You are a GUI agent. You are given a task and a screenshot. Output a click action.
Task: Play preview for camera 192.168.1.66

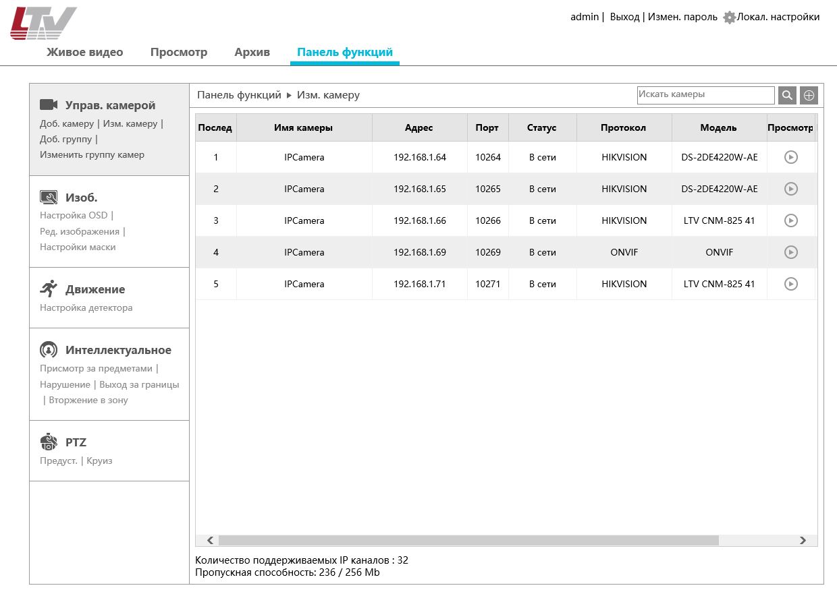(x=790, y=220)
